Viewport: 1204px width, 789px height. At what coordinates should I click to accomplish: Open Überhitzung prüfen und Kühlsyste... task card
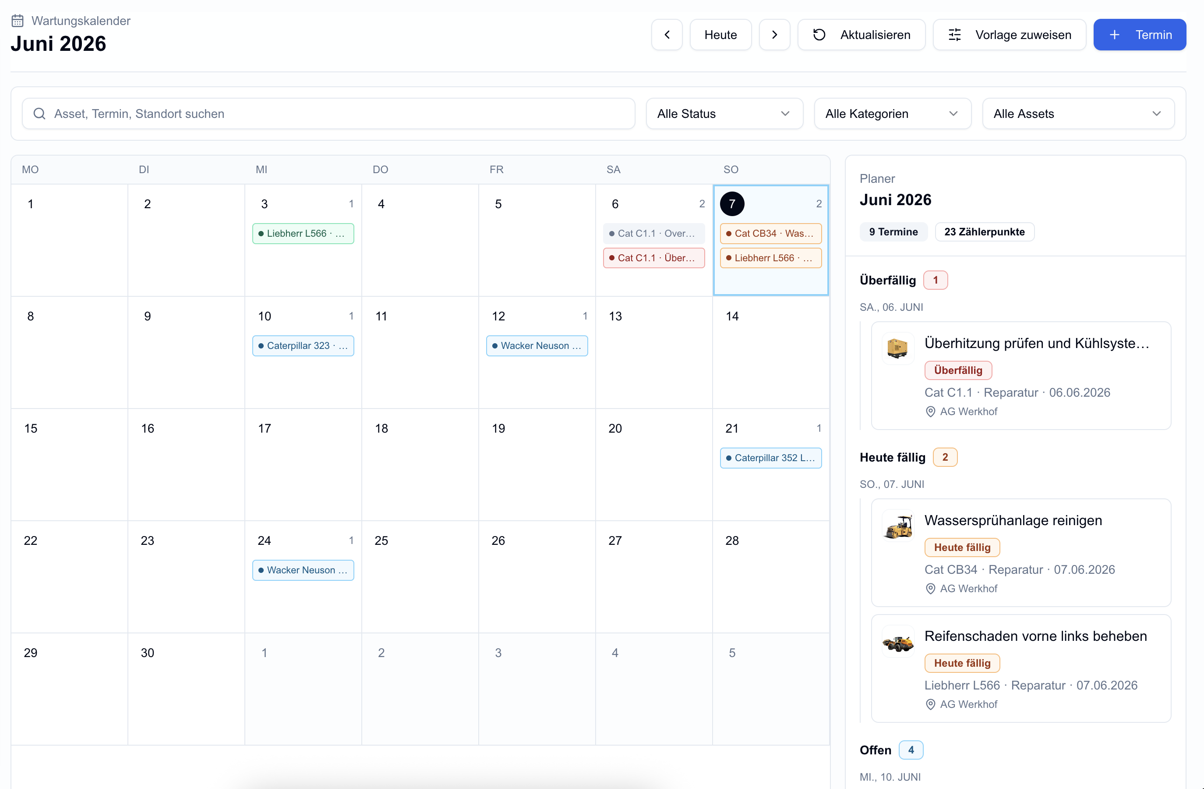coord(1021,376)
